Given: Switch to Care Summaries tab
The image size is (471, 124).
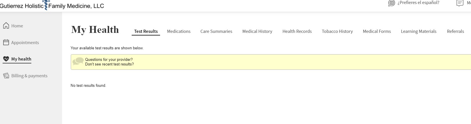Looking at the screenshot, I should (216, 31).
